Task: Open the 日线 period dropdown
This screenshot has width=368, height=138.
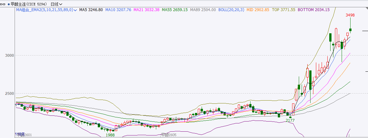Action: [x=57, y=4]
